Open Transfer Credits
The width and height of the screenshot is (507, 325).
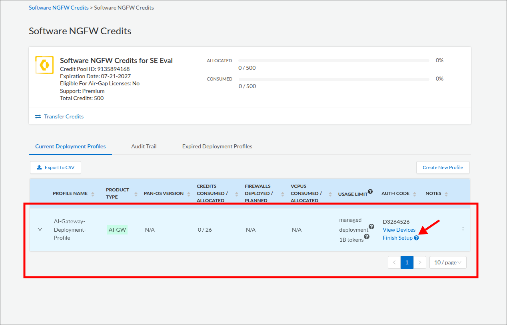point(59,116)
